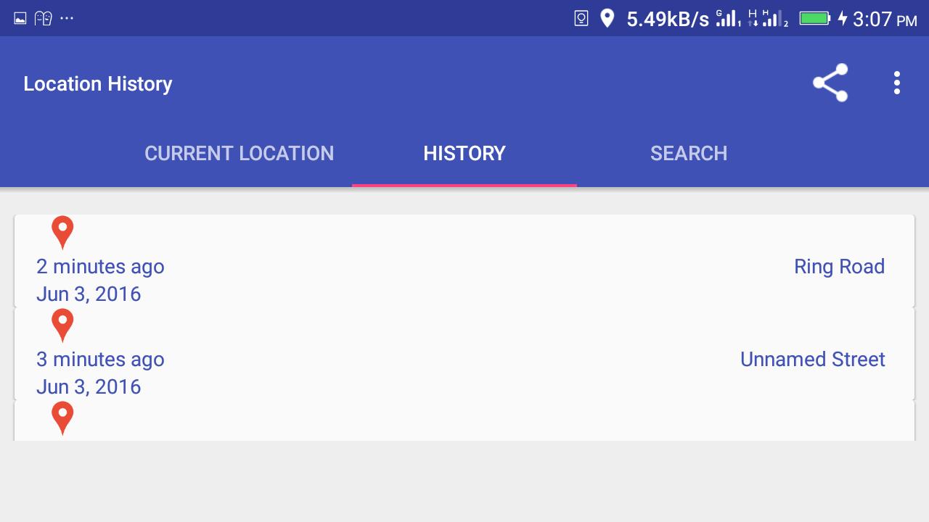Tap the Location History title
This screenshot has width=929, height=522.
[x=98, y=83]
